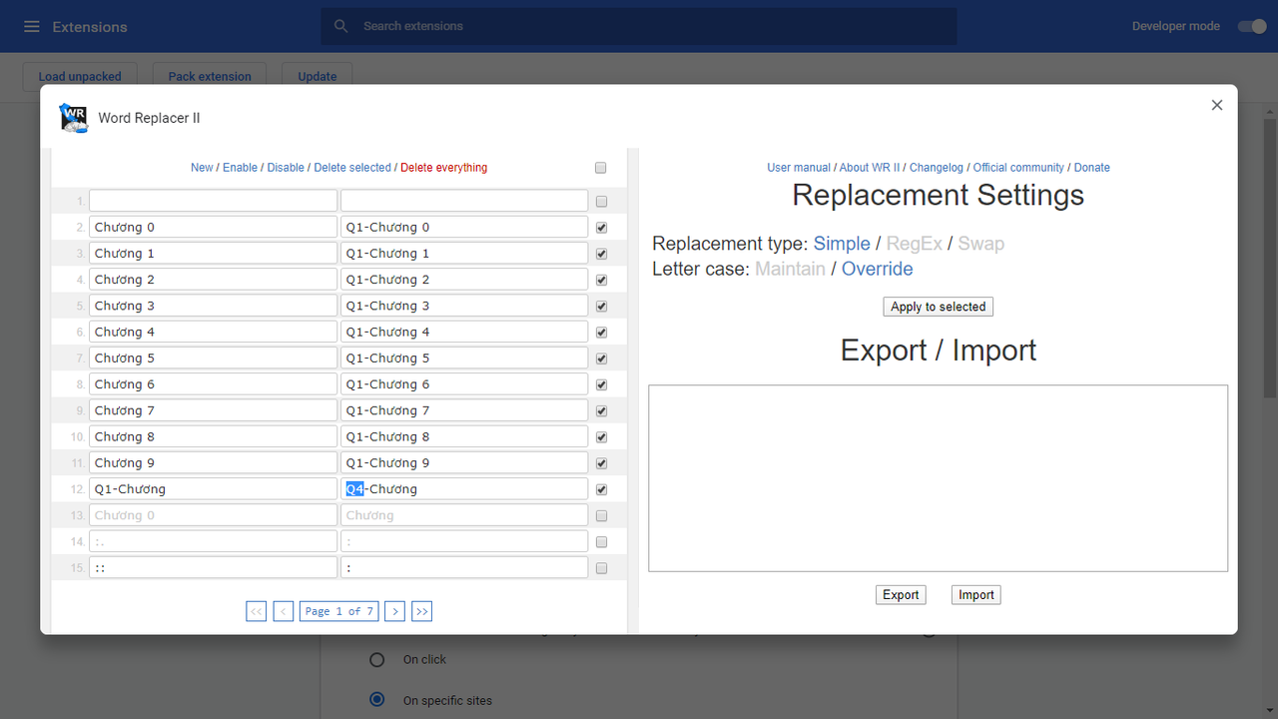Screen dimensions: 1278x719
Task: Open the User manual link
Action: coord(798,168)
